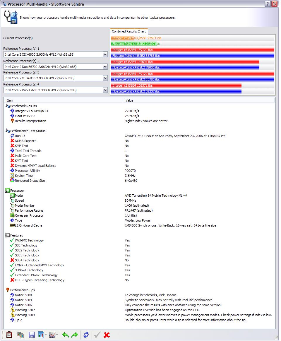The height and width of the screenshot is (341, 281).
Task: Click the copy results chart icon
Action: (20, 335)
